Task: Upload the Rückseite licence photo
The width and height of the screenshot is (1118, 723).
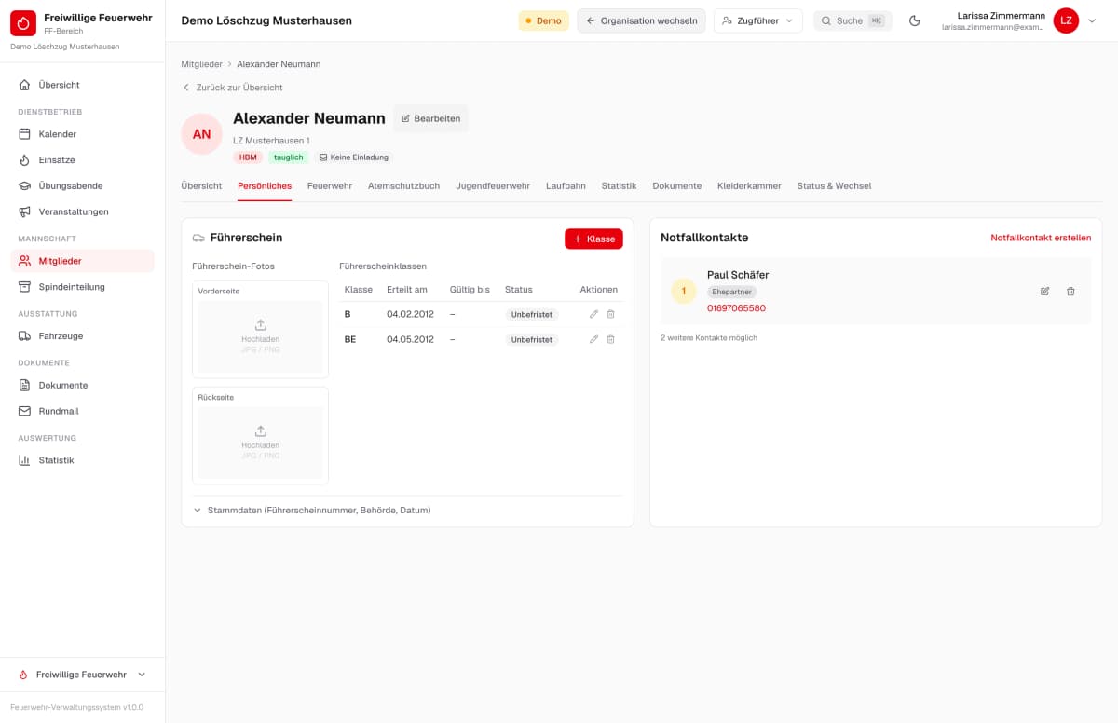Action: coord(260,443)
